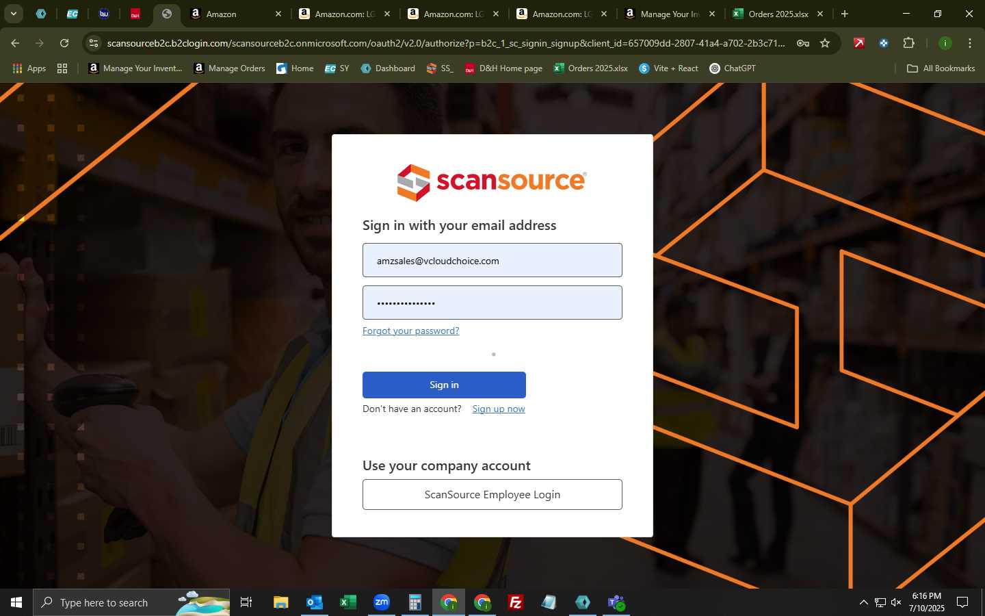Open the tab search dropdown arrow
Image resolution: width=985 pixels, height=616 pixels.
click(13, 14)
